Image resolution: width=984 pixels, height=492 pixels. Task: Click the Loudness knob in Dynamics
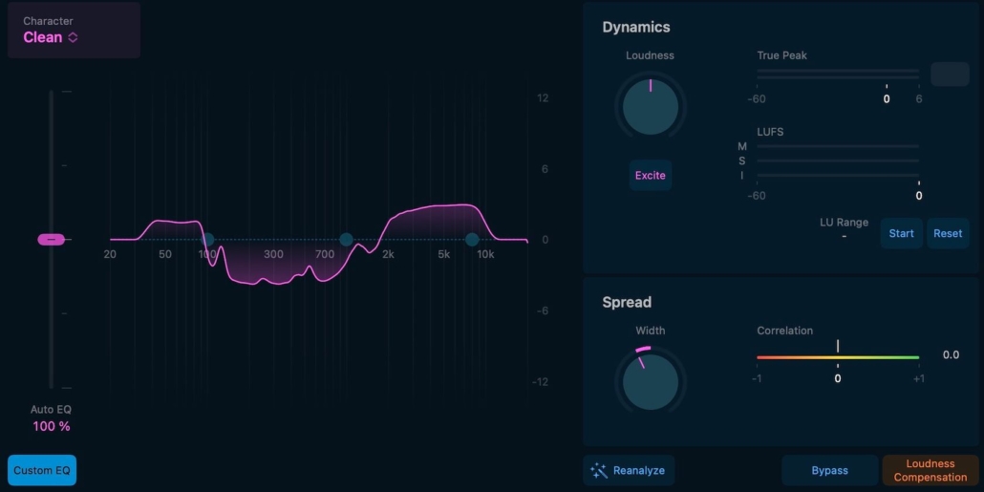(650, 107)
